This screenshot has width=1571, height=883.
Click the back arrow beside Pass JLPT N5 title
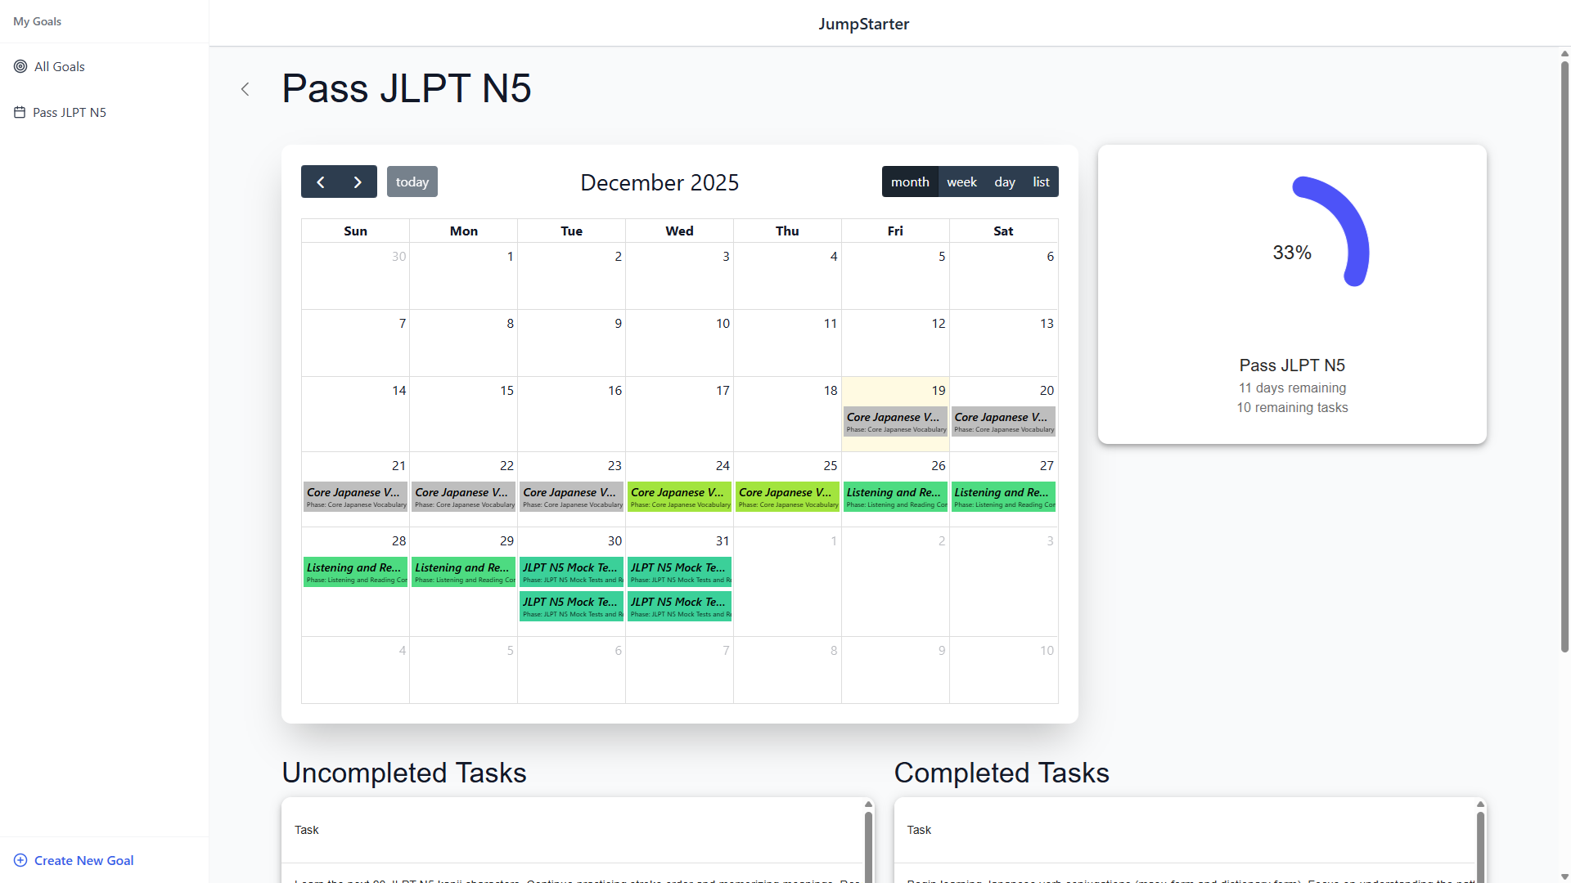pos(245,89)
